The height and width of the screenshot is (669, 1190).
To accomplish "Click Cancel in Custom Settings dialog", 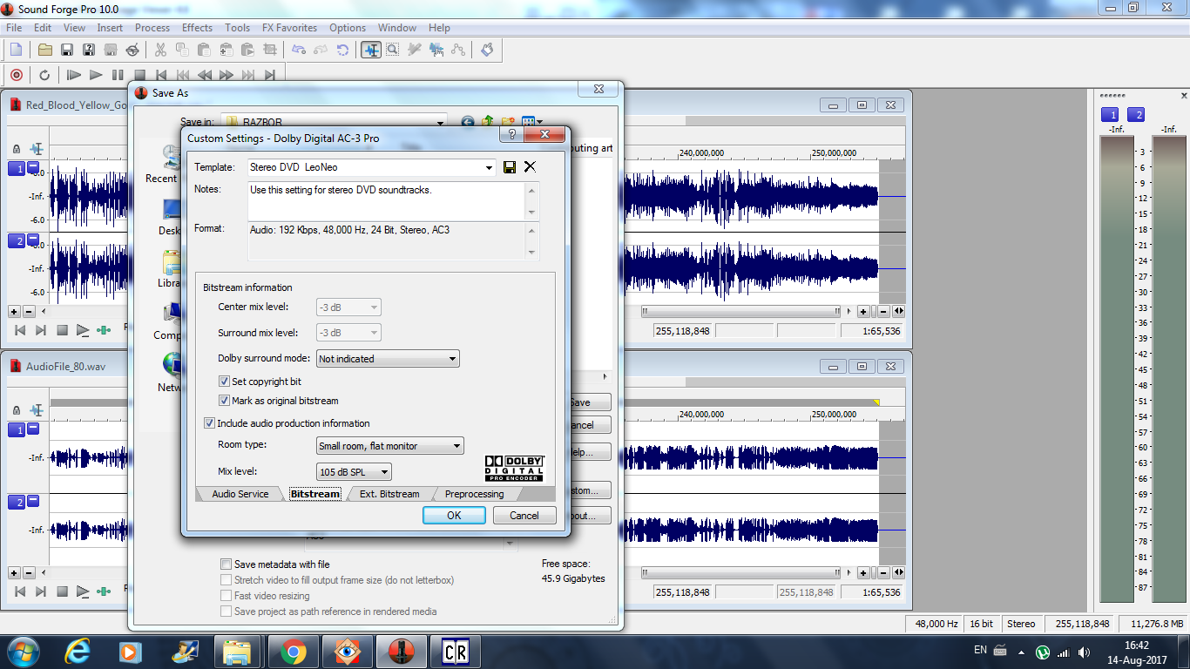I will click(x=524, y=516).
